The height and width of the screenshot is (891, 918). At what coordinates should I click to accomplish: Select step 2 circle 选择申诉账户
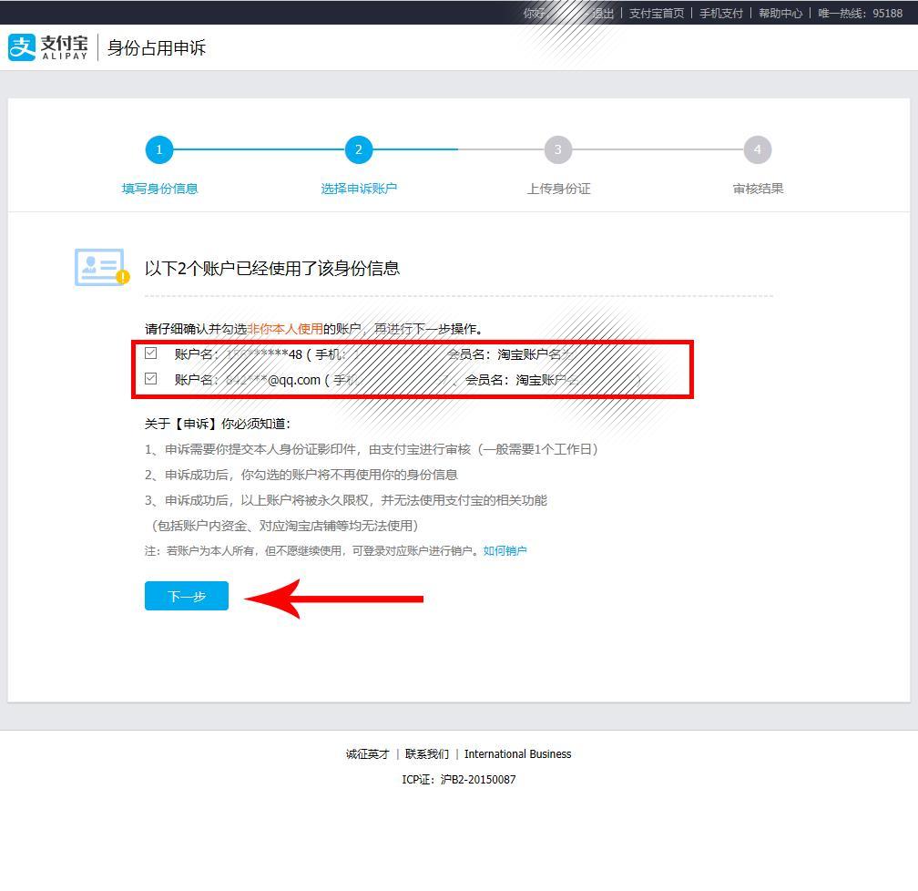coord(358,150)
